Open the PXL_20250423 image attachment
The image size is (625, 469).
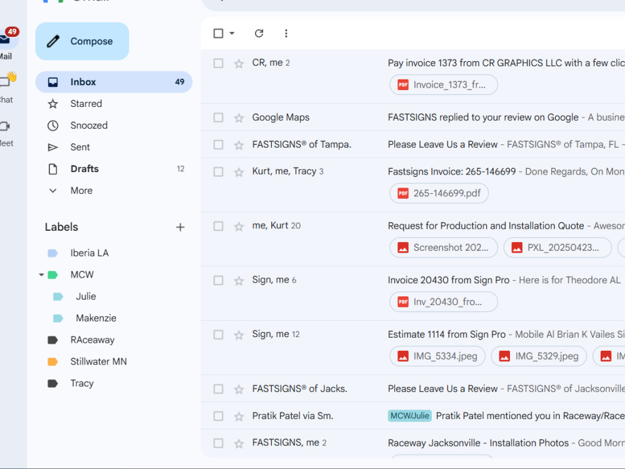(557, 248)
